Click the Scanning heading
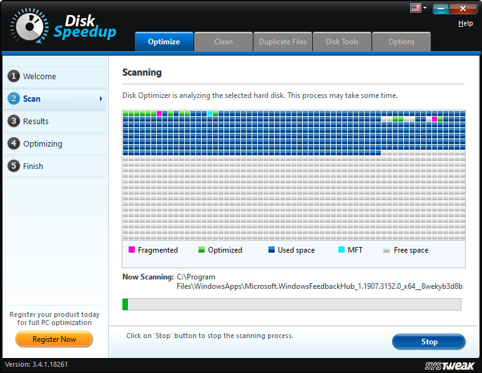This screenshot has width=482, height=373. click(x=142, y=72)
